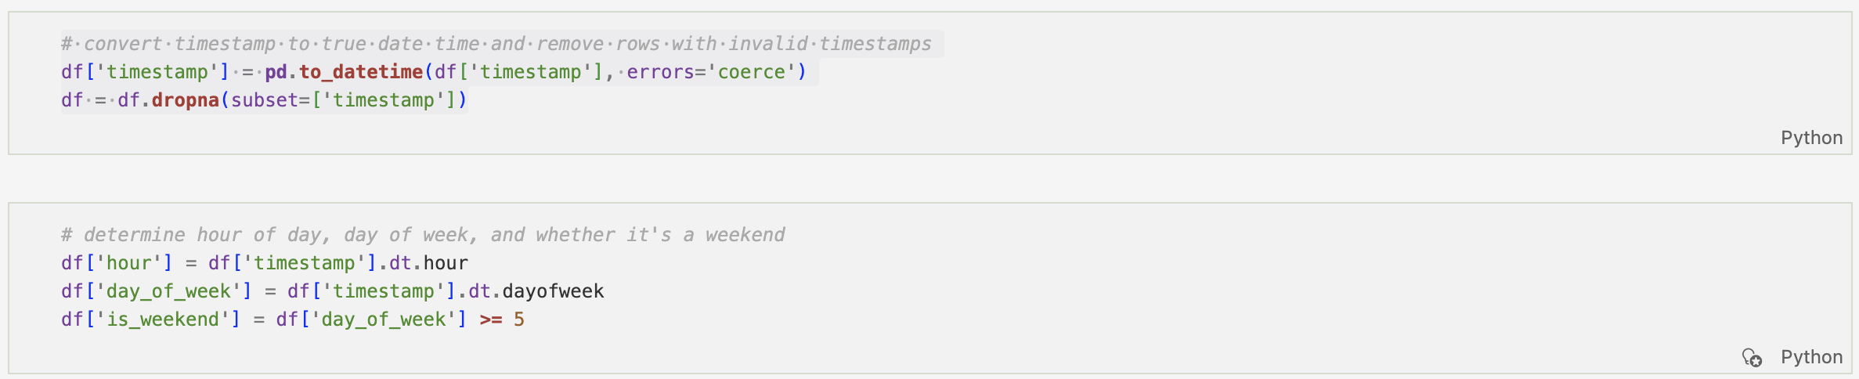Click 'coerce' string literal

[752, 72]
